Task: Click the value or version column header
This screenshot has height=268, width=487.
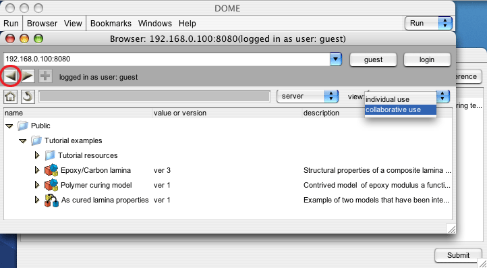Action: coord(227,113)
